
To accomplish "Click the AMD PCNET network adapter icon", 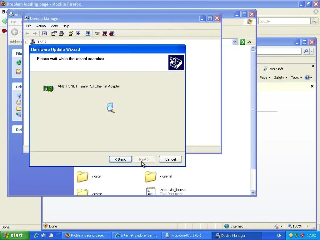I will coord(48,88).
